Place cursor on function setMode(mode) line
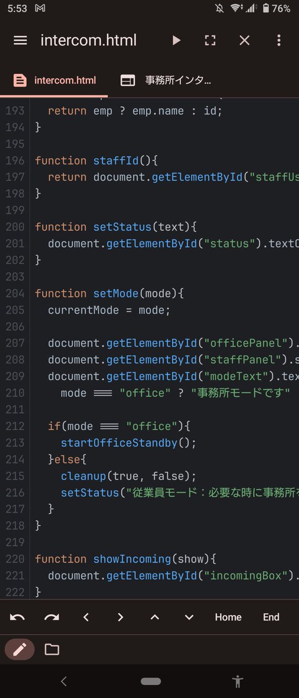Viewport: 299px width, 698px height. point(109,293)
